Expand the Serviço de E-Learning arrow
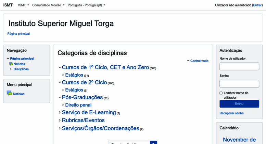 point(60,112)
